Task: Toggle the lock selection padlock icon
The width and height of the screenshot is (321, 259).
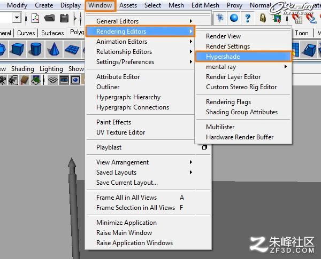Action: click(263, 18)
